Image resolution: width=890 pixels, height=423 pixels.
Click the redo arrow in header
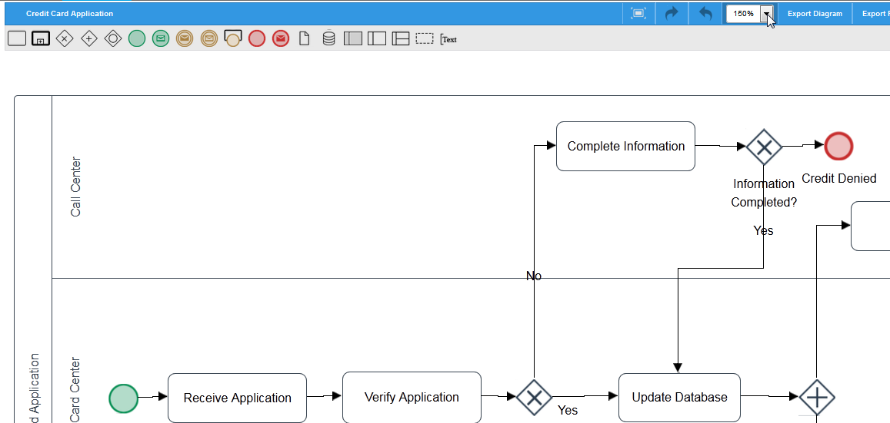(x=672, y=13)
